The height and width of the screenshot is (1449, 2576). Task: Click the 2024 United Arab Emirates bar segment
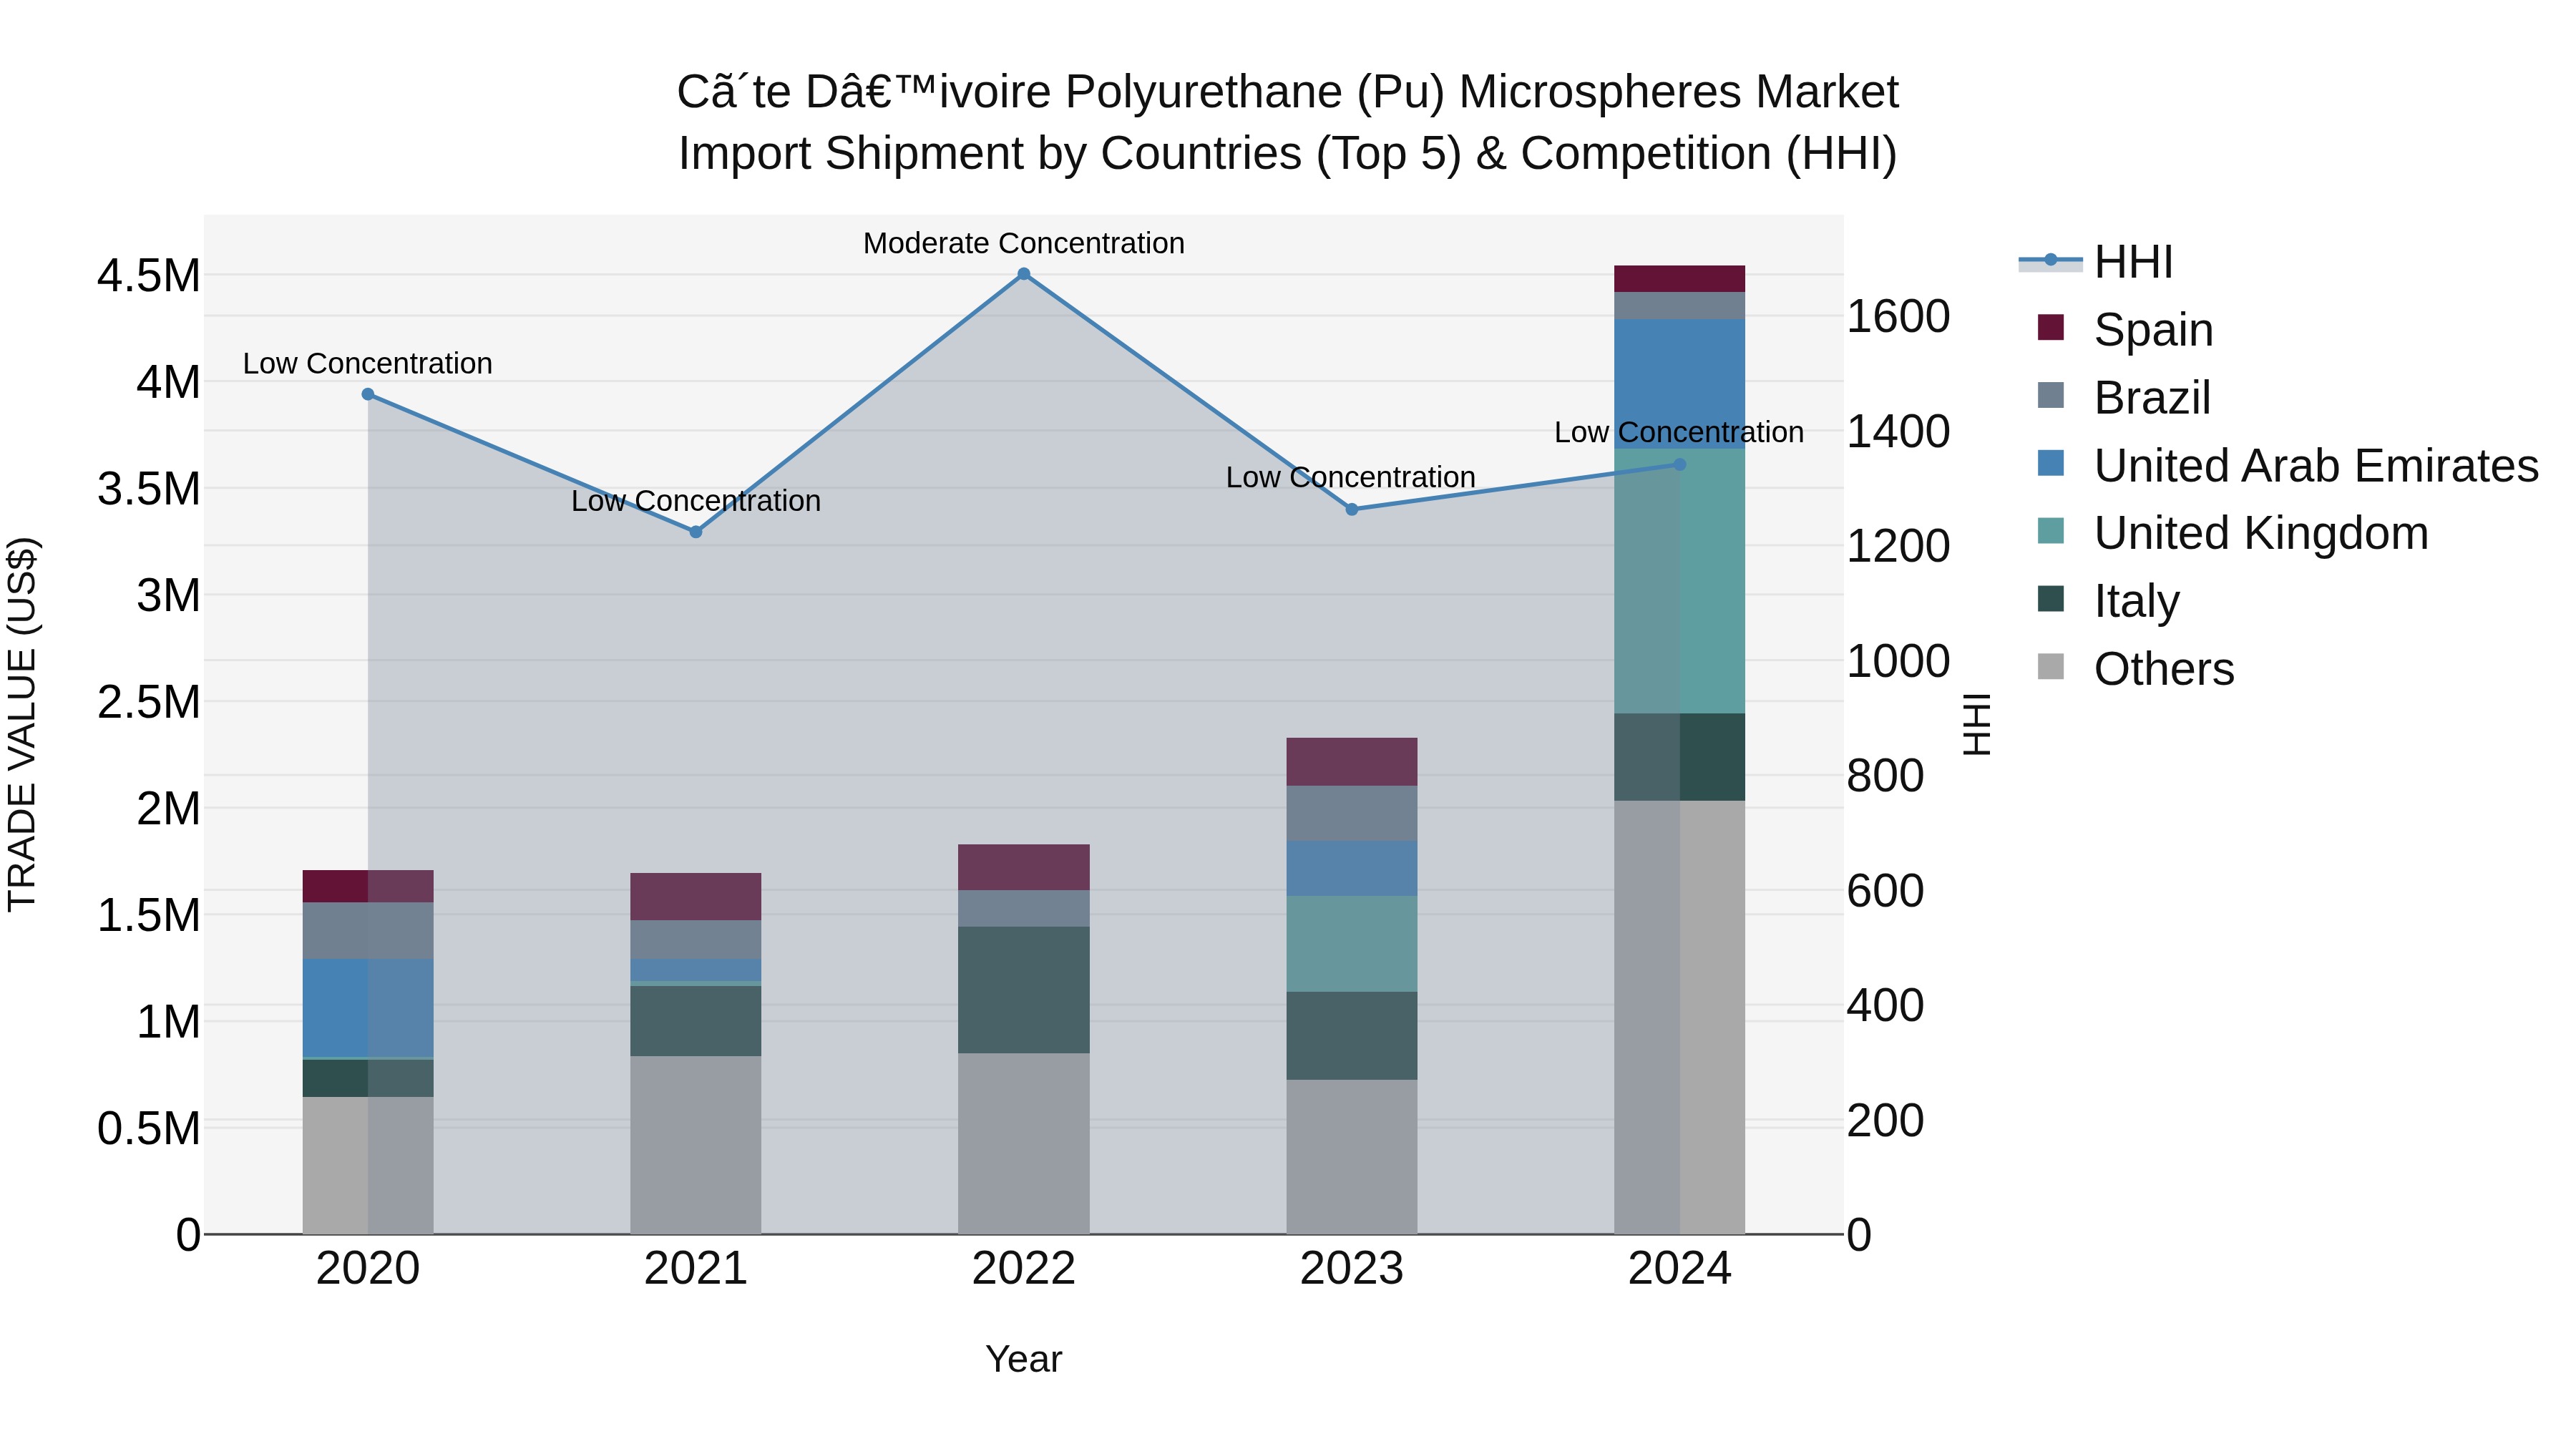pyautogui.click(x=1679, y=384)
